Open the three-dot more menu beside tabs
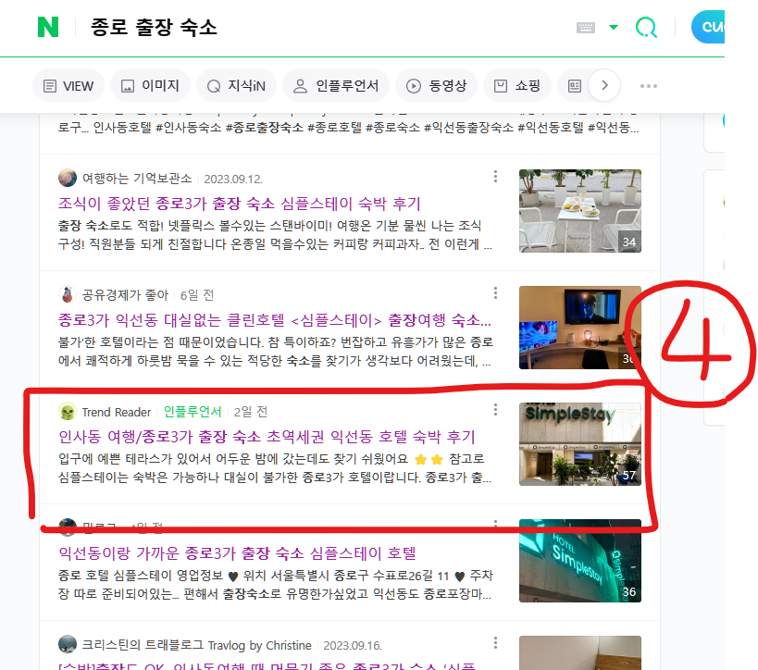 648,86
